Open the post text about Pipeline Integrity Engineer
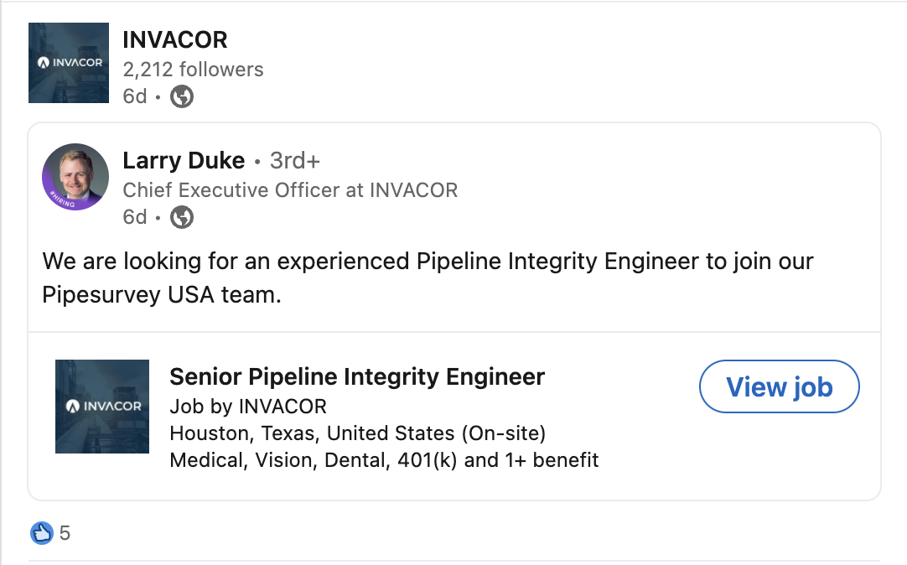907x565 pixels. coord(428,278)
